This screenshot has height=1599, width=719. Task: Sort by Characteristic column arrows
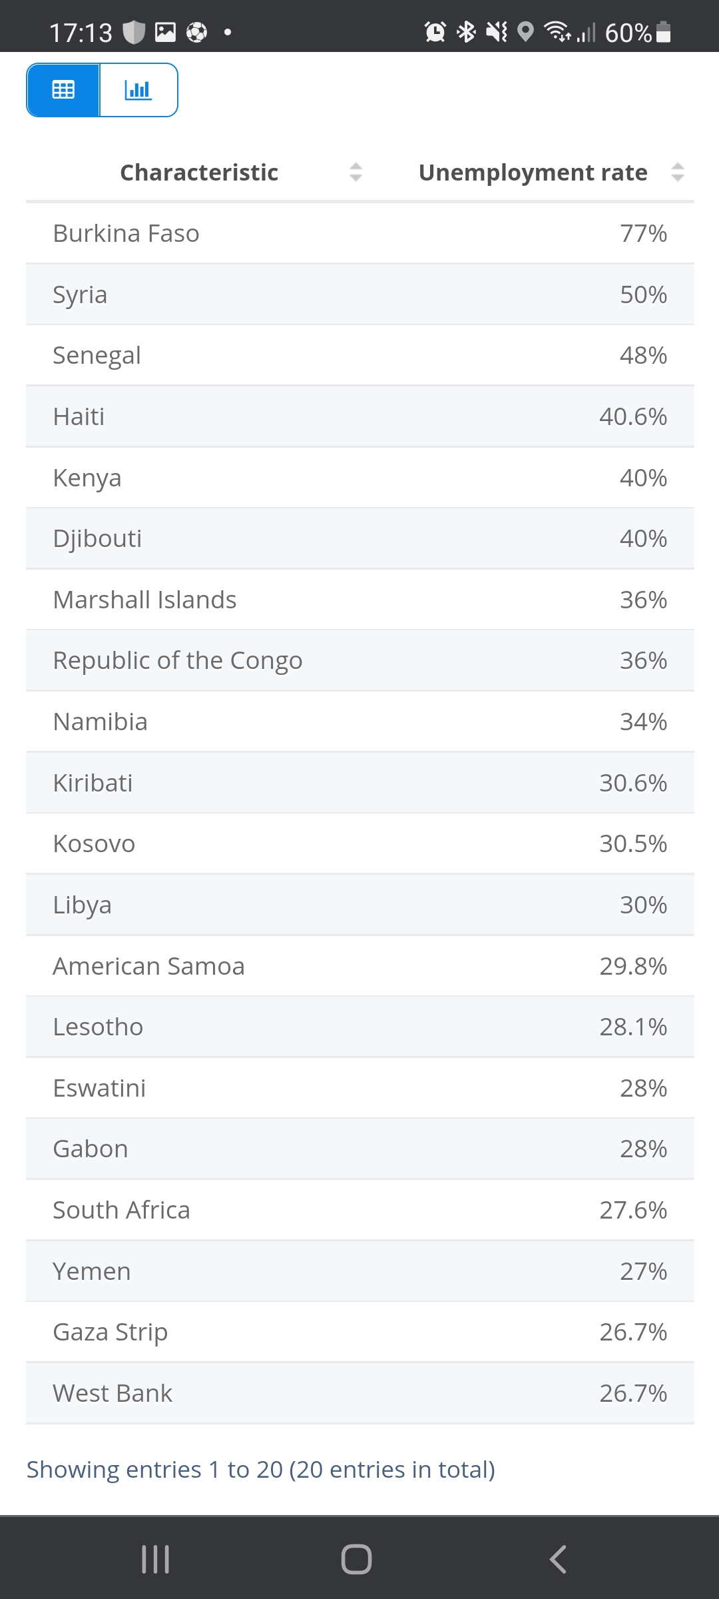(356, 173)
